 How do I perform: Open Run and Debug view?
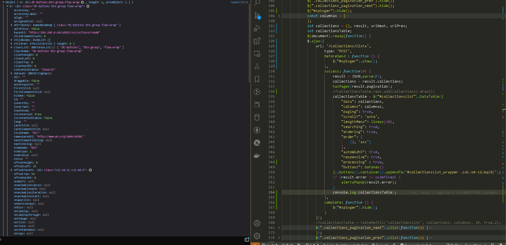257,28
